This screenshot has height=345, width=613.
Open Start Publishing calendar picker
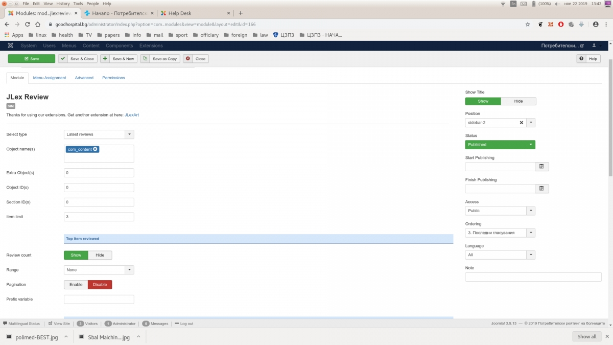(541, 167)
